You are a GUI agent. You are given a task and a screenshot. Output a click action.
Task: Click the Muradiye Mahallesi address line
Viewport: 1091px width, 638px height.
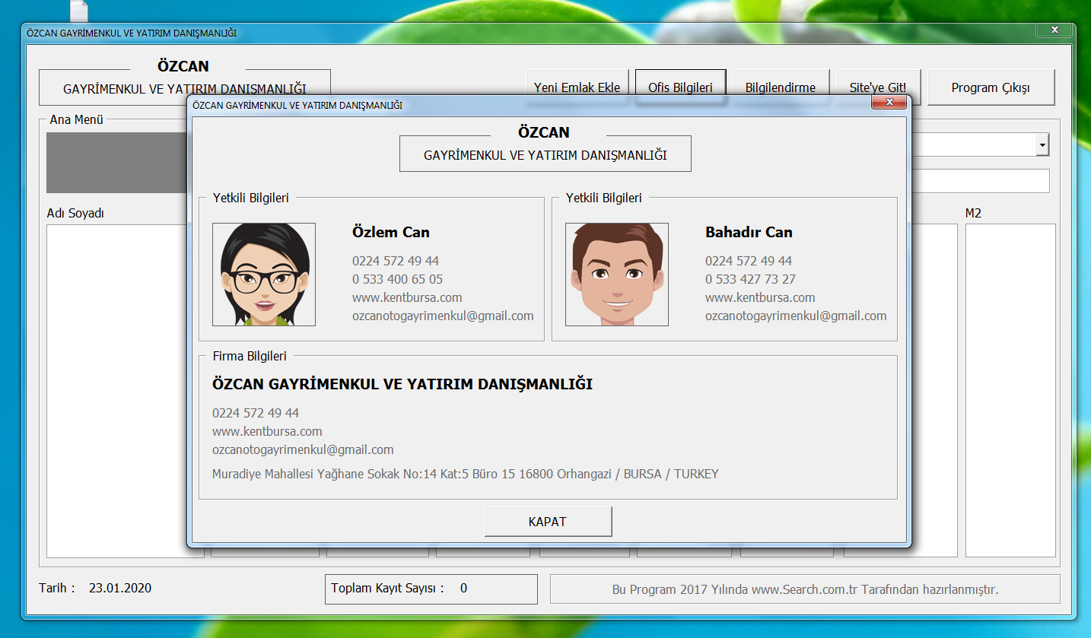click(466, 474)
